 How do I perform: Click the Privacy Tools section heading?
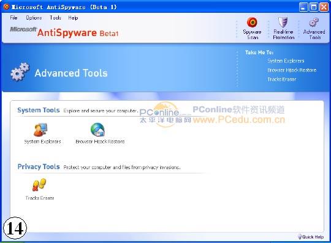pyautogui.click(x=39, y=167)
